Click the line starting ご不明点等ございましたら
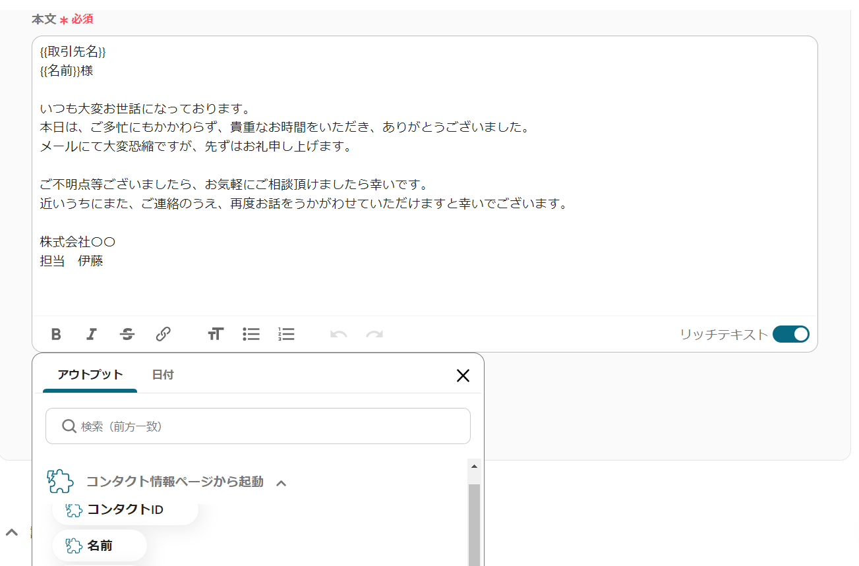This screenshot has height=566, width=859. click(x=234, y=184)
